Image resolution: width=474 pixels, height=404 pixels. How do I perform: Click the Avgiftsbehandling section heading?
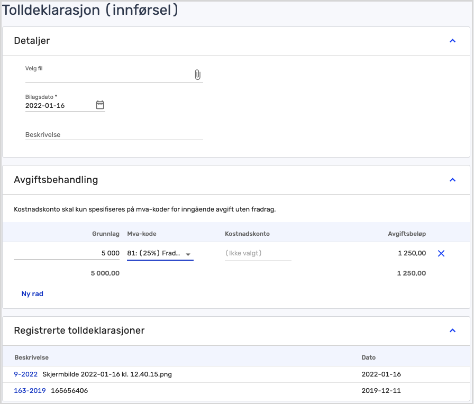point(56,180)
